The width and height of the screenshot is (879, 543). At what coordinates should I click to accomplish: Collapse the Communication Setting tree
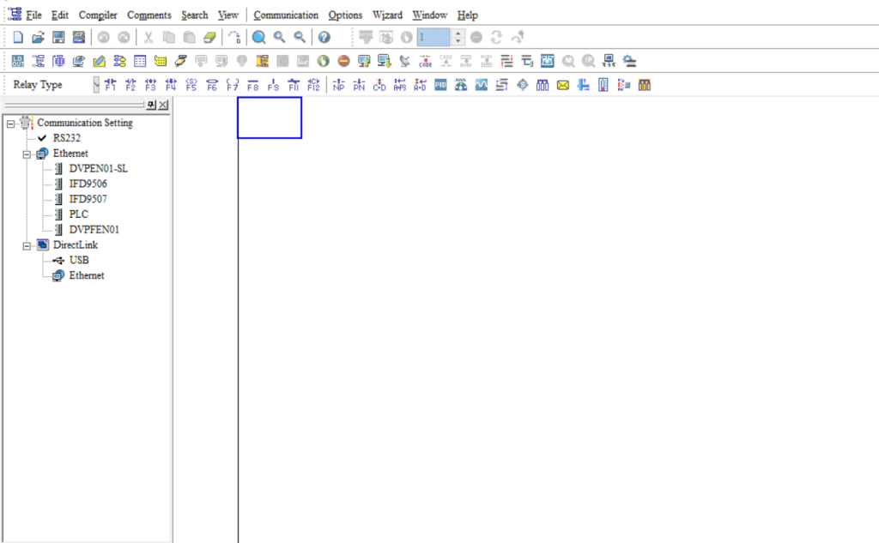point(9,122)
